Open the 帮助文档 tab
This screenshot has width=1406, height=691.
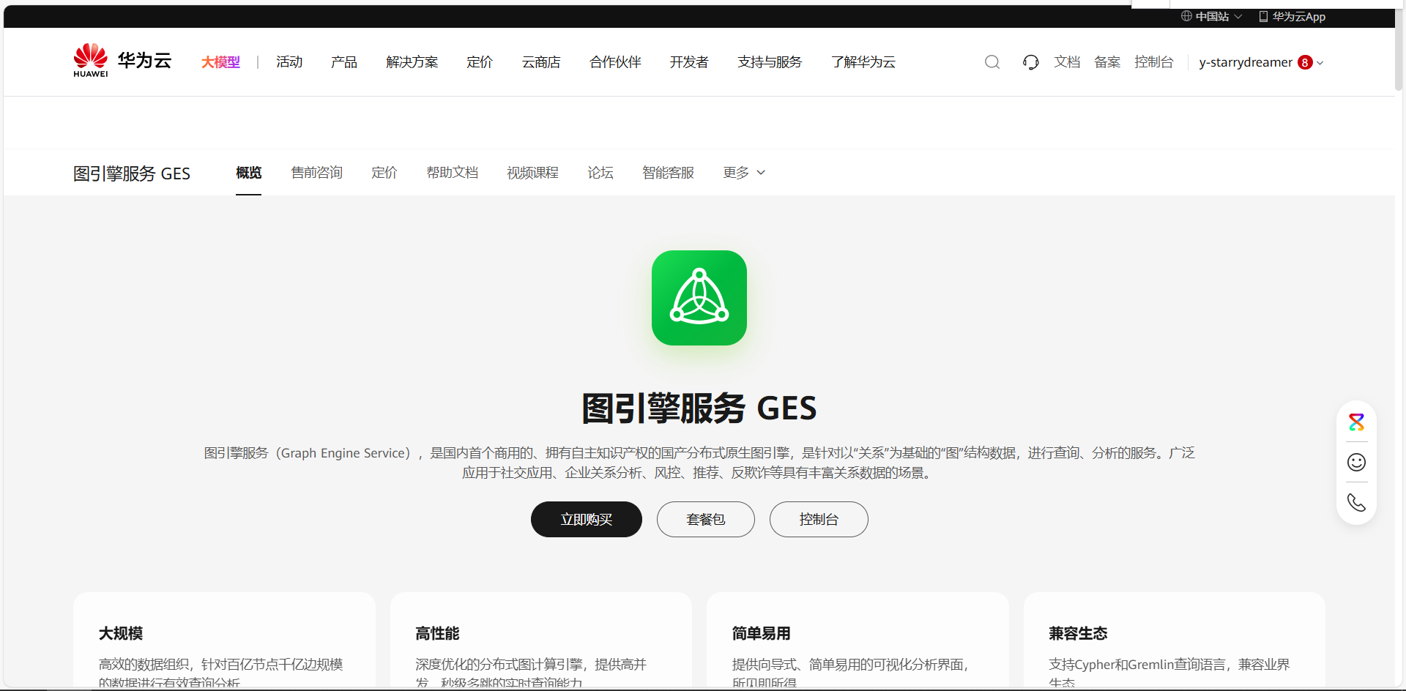453,173
